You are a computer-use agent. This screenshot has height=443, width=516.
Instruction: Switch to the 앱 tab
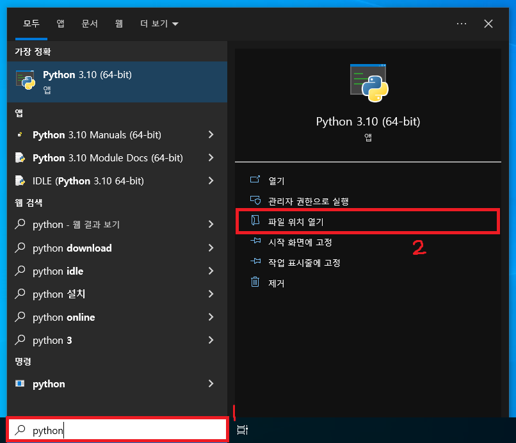pyautogui.click(x=60, y=23)
